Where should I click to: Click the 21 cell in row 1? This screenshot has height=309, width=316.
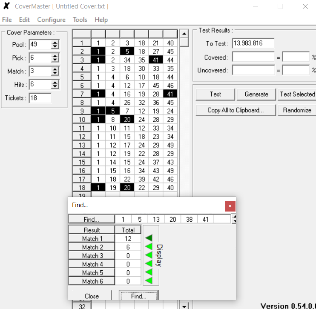click(156, 43)
